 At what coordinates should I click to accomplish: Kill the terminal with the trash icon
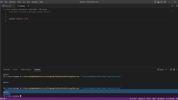tap(174, 69)
